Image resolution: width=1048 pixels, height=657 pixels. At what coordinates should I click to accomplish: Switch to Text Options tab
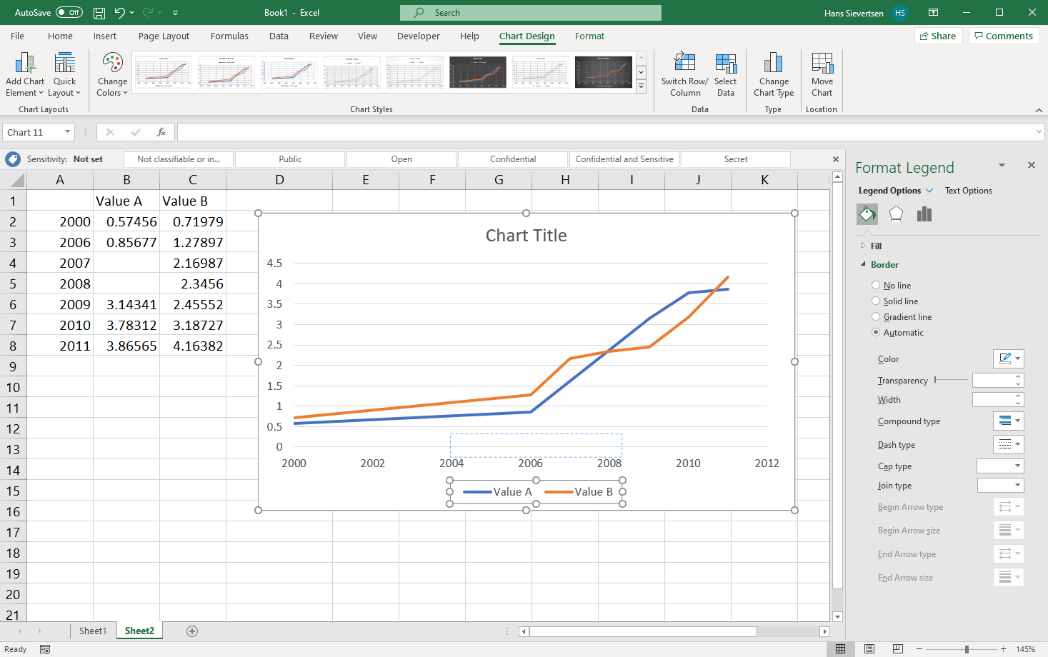pyautogui.click(x=969, y=191)
